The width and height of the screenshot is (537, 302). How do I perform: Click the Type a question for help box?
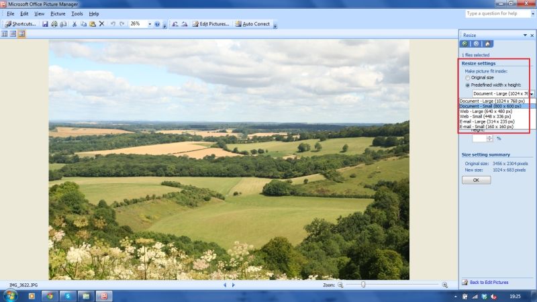point(498,13)
